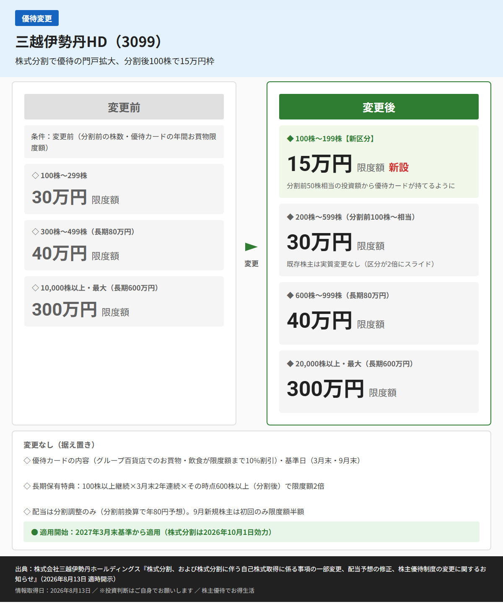This screenshot has width=503, height=612.
Task: Click the 10,000株以上・最大 label
Action: (95, 288)
